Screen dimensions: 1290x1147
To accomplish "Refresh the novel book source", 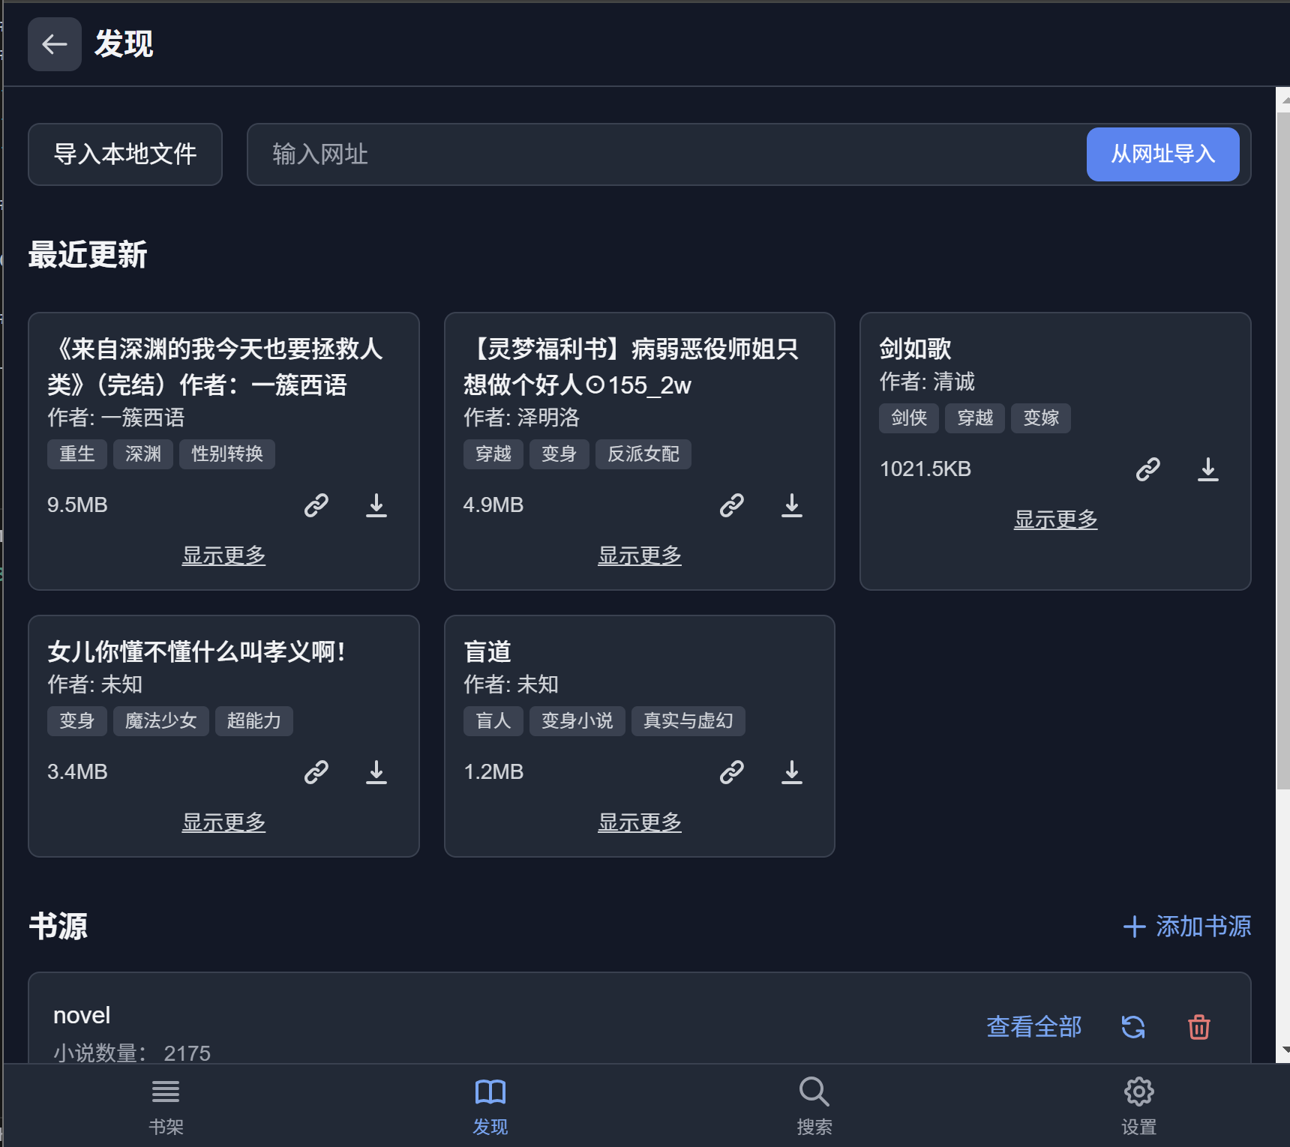I will [x=1134, y=1027].
